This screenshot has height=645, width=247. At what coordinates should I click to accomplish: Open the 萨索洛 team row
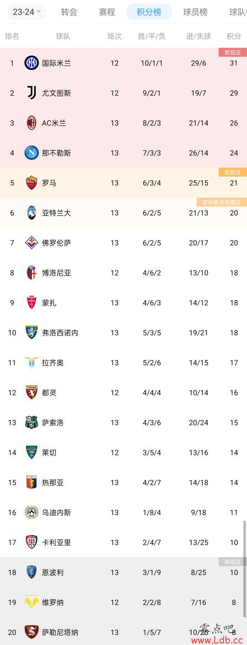point(123,422)
